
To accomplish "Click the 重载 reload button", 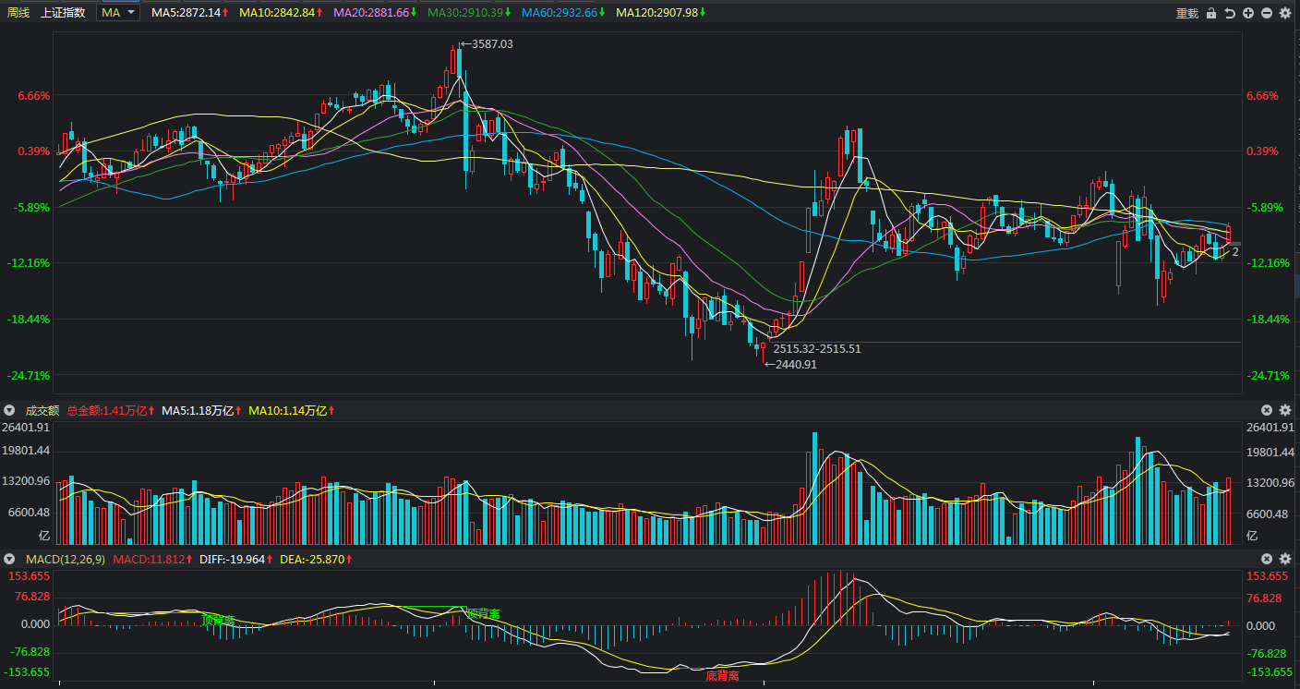I will (1186, 13).
